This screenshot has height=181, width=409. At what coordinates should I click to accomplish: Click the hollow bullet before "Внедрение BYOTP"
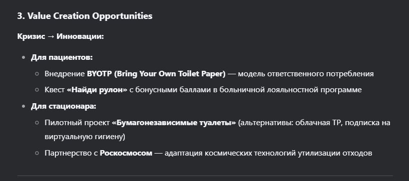point(37,74)
